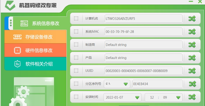The image size is (205, 106).
Task: Randomize the 系统MAC address with shuffle icon
Action: pos(192,32)
